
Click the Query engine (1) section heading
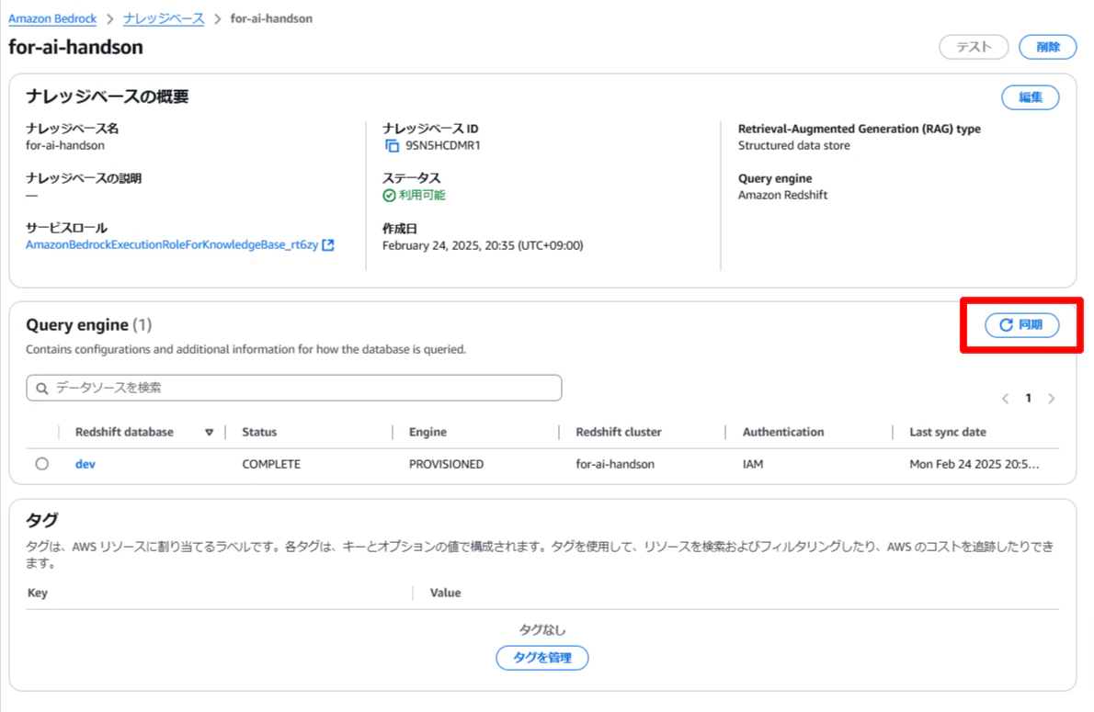click(88, 325)
